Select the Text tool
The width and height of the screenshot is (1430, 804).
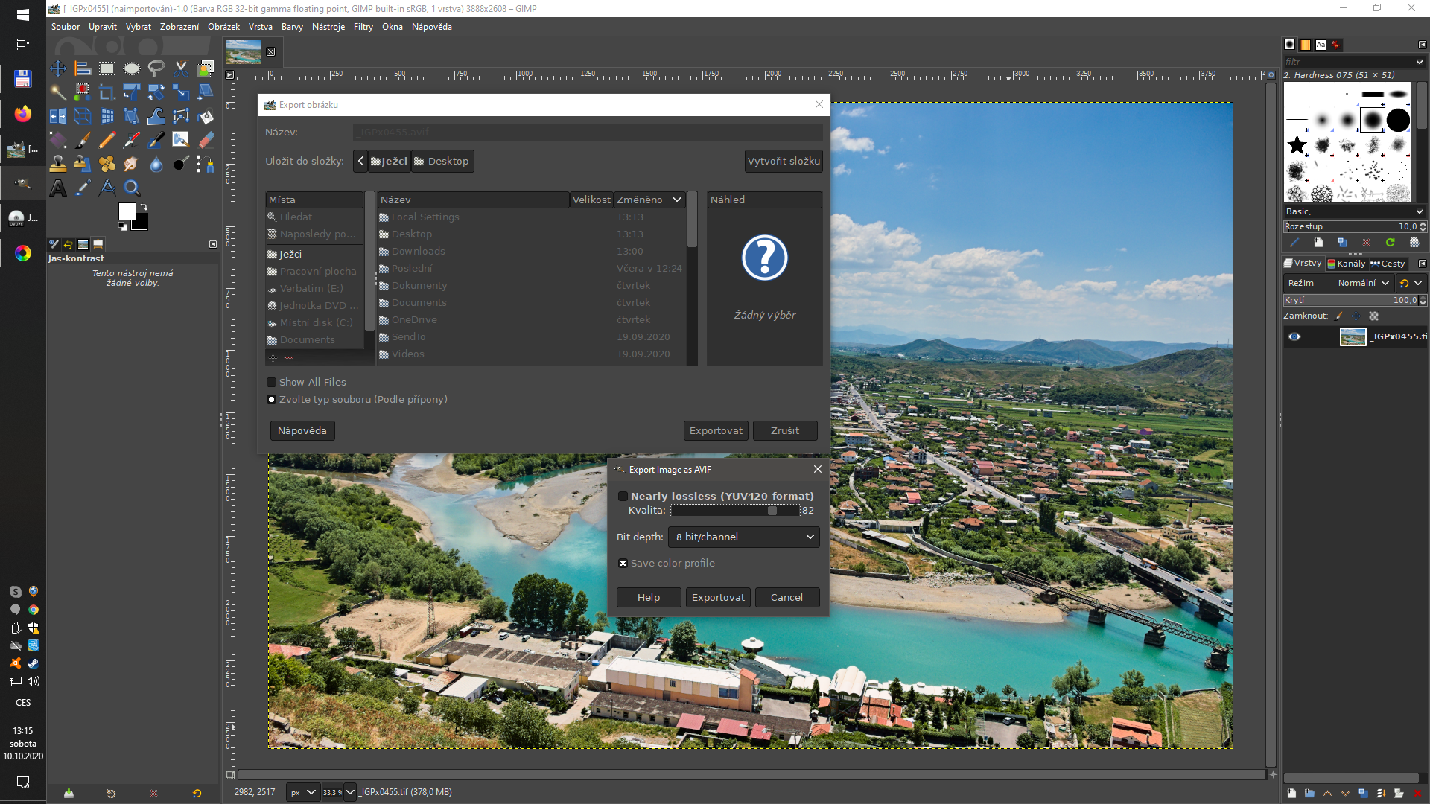[x=58, y=188]
